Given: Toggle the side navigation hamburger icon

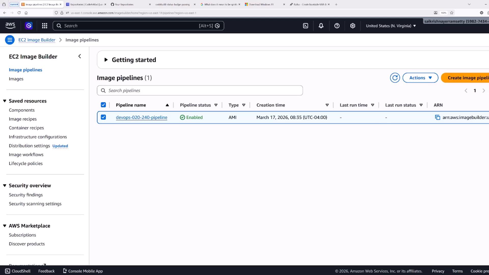Looking at the screenshot, I should pyautogui.click(x=10, y=40).
